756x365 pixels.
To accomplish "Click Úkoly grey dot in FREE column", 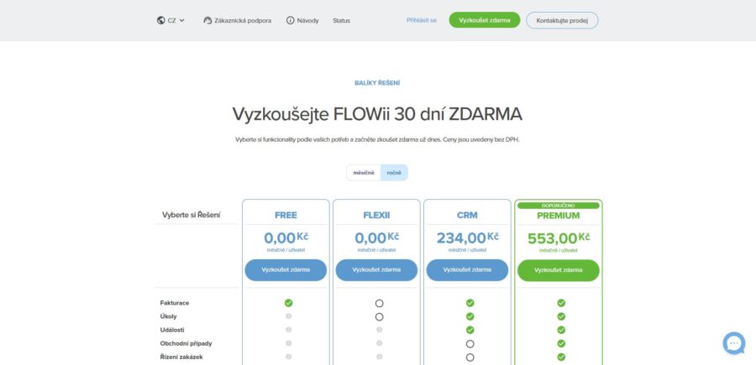I will click(x=288, y=315).
